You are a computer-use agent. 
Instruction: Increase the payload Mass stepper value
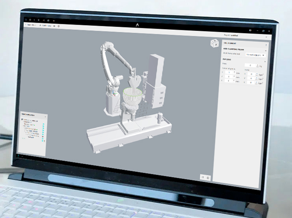[x=257, y=65]
